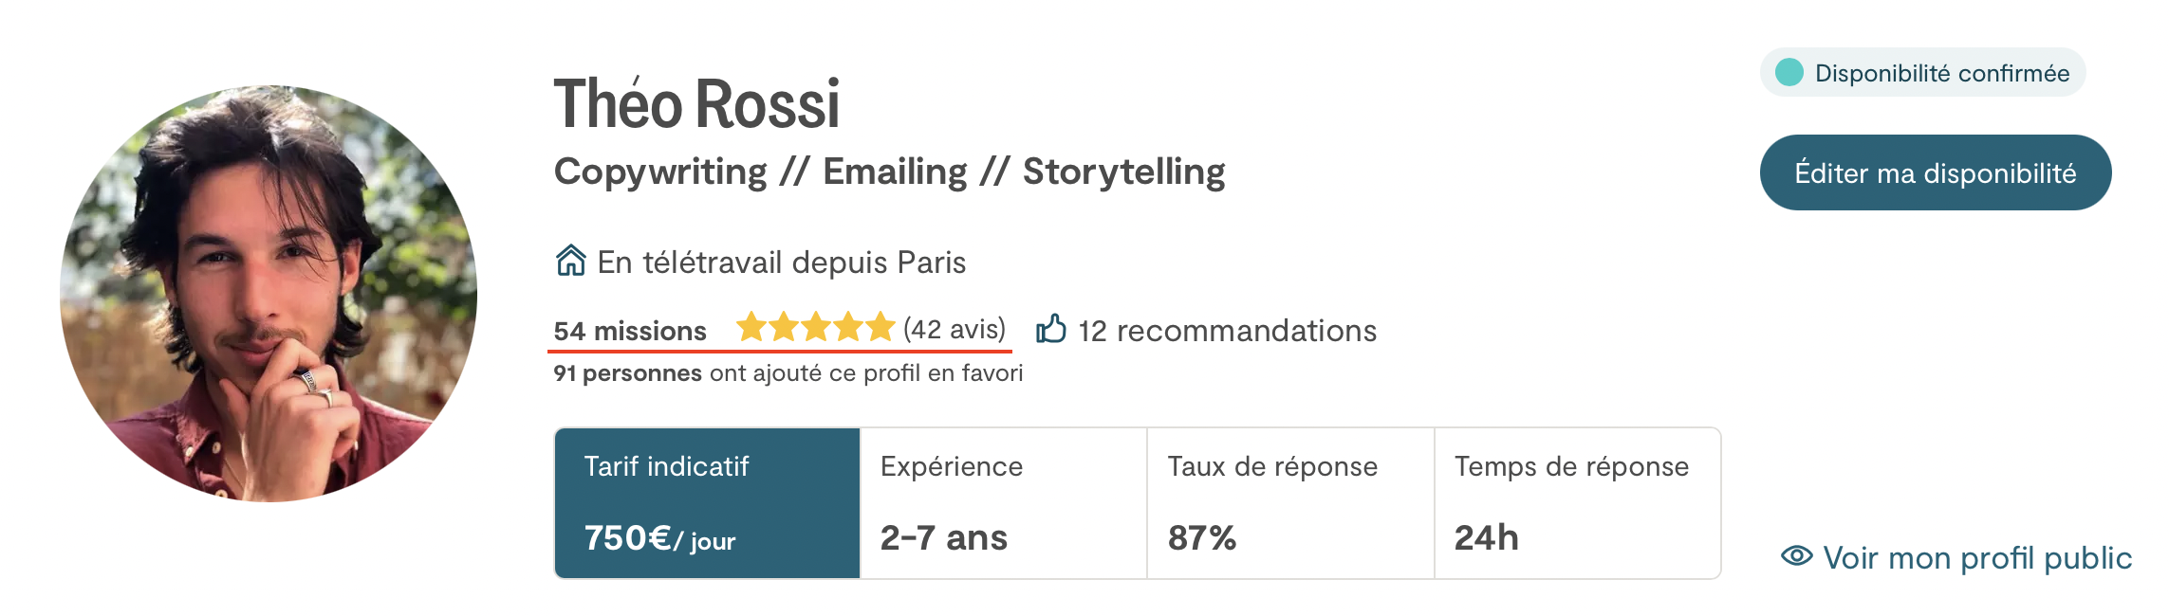The width and height of the screenshot is (2169, 616).
Task: Click the green availability status dot
Action: [1789, 72]
